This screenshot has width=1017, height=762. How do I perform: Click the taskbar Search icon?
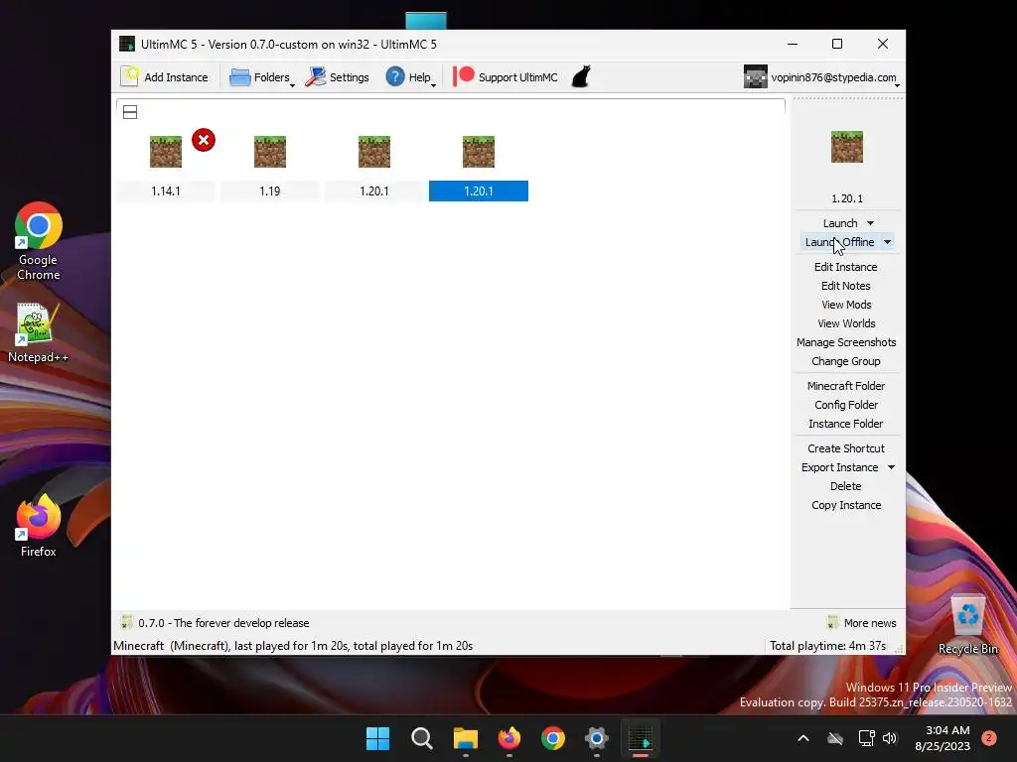point(421,738)
